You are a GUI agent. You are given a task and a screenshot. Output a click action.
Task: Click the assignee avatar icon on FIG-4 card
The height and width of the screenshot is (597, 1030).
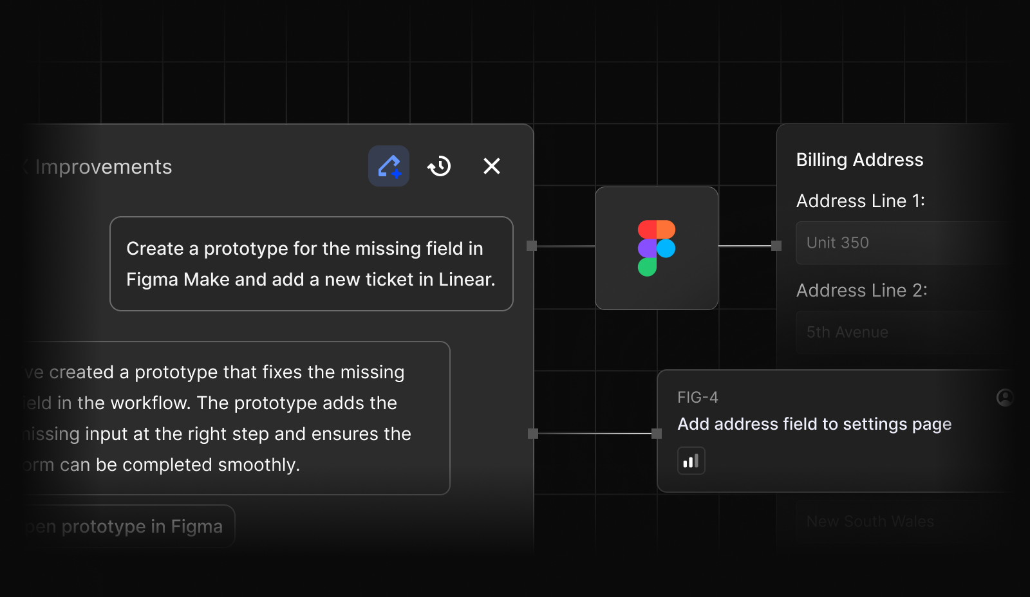(x=1004, y=398)
